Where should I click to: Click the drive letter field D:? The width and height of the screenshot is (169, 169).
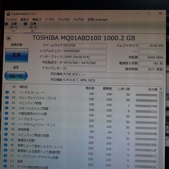click(85, 69)
